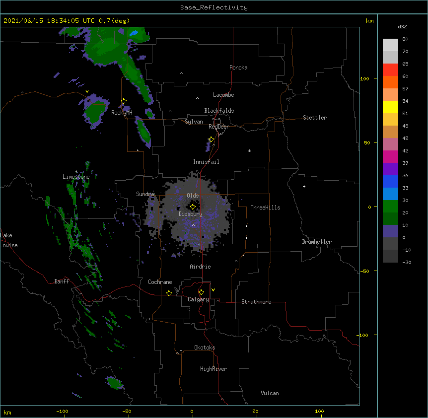This screenshot has height=418, width=428.
Task: Click the Olds town label
Action: [193, 196]
